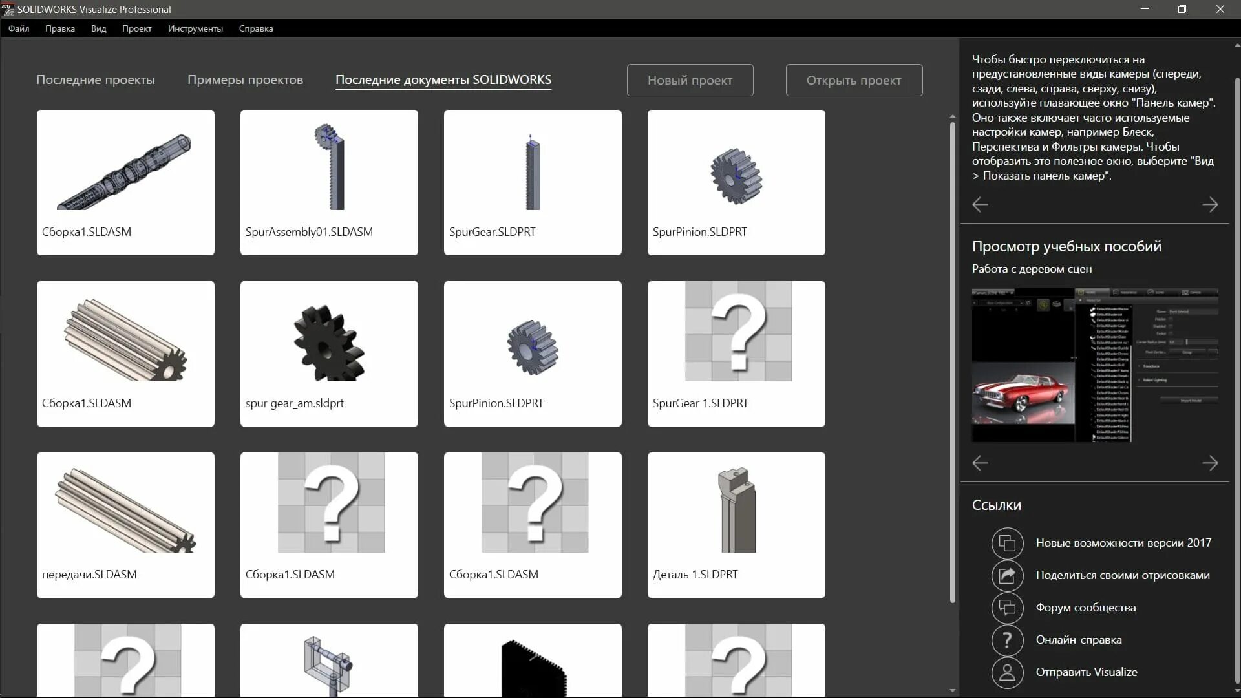
Task: Open the Файл menu
Action: pyautogui.click(x=19, y=28)
